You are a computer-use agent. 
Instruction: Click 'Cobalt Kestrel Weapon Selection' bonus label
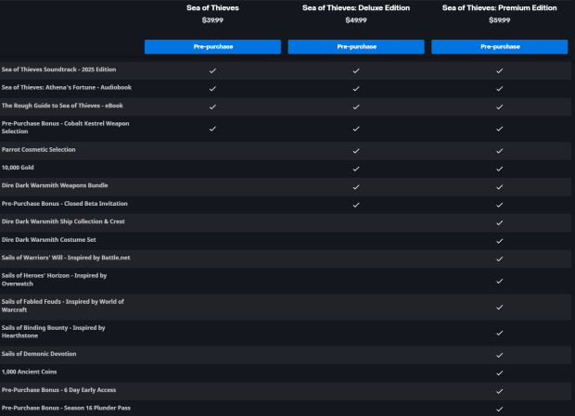[x=65, y=127]
